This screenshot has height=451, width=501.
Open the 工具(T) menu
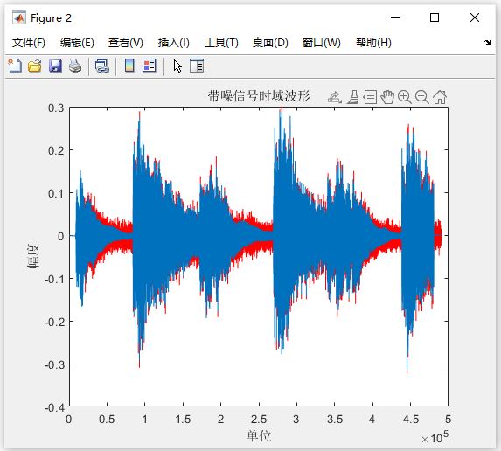click(x=221, y=43)
